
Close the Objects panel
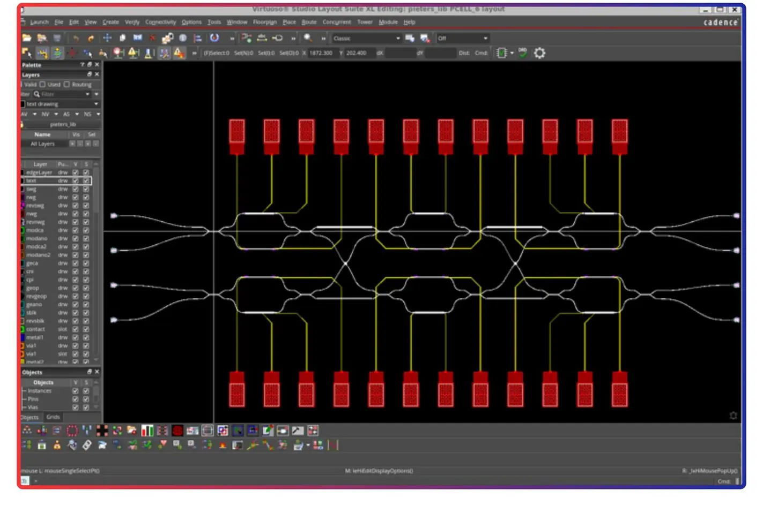pyautogui.click(x=97, y=372)
